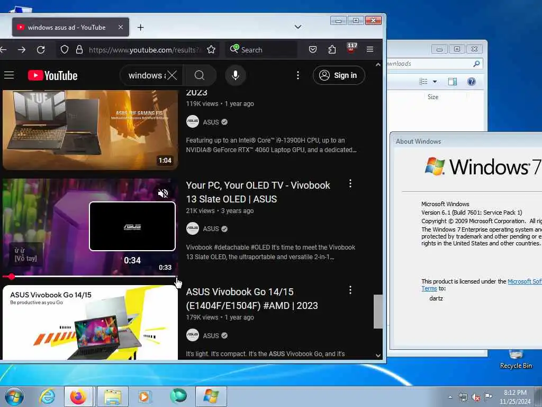Reload the YouTube page

pyautogui.click(x=41, y=50)
